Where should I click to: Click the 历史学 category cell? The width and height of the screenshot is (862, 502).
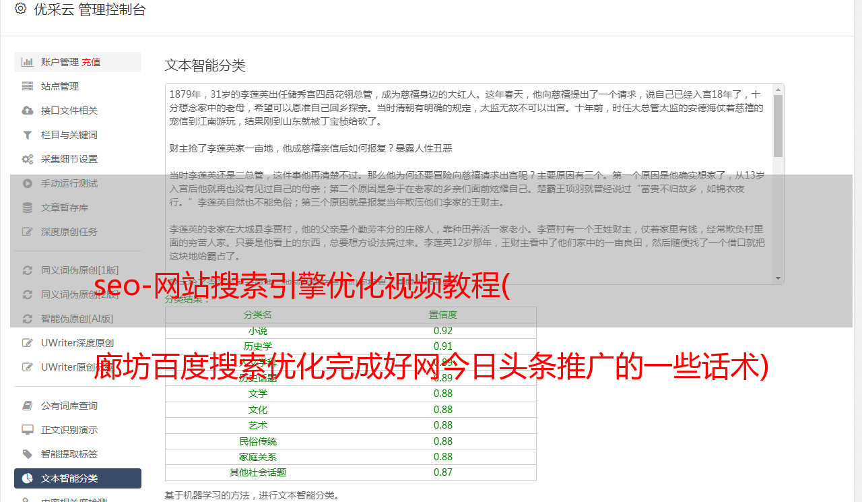258,346
